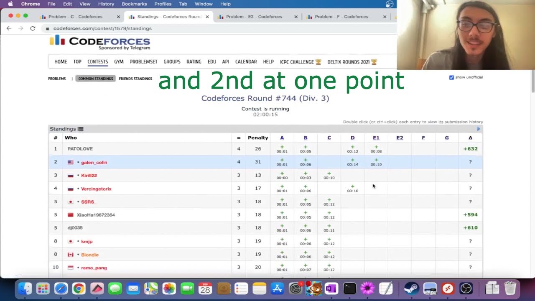Image resolution: width=535 pixels, height=301 pixels.
Task: Open SSRS_ profile link
Action: coord(89,202)
